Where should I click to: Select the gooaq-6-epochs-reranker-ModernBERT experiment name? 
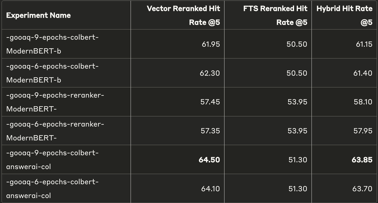[x=55, y=131]
